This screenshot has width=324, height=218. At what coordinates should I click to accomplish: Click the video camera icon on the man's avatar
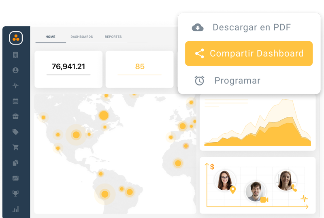pyautogui.click(x=264, y=200)
